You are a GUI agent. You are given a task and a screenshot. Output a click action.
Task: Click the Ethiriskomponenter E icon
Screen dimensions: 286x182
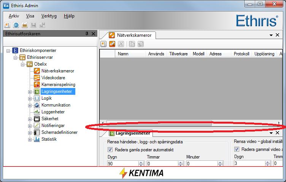point(15,50)
